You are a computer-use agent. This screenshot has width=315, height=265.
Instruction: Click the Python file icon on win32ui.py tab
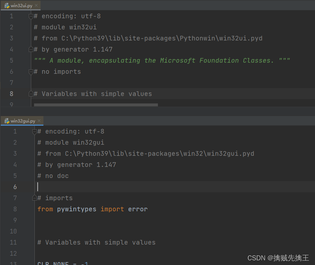7,5
